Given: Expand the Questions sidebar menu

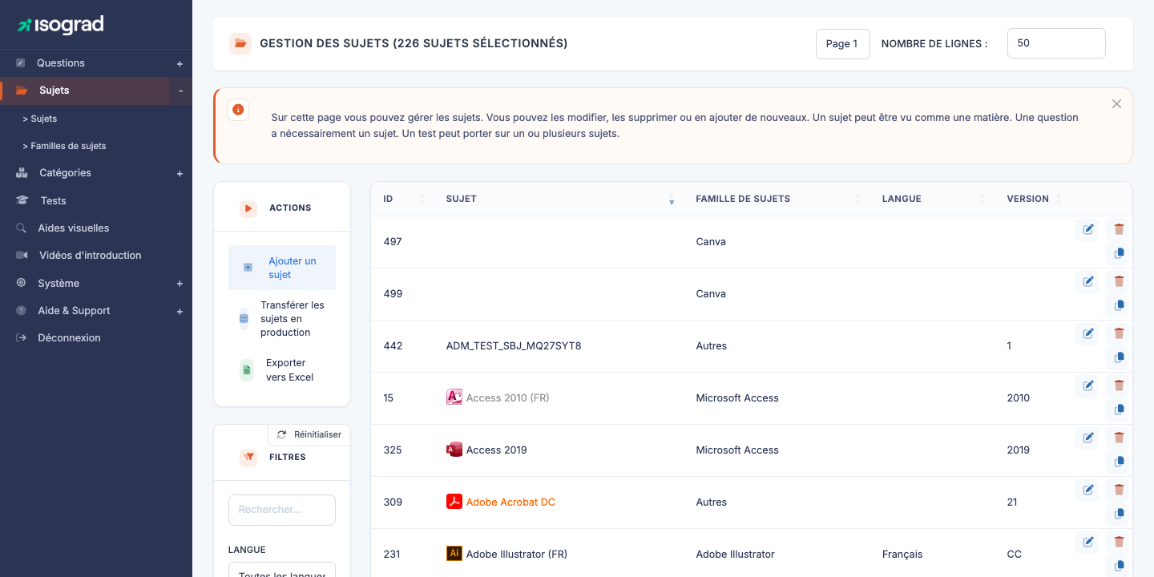Looking at the screenshot, I should point(180,63).
